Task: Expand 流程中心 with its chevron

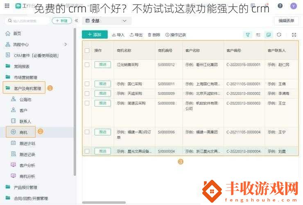Action: [66, 45]
